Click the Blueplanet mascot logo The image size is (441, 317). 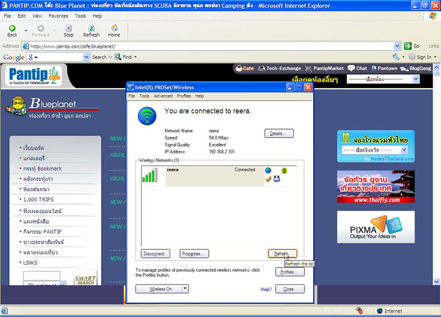coord(16,106)
